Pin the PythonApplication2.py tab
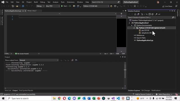This screenshot has height=101, width=180. (x=23, y=11)
